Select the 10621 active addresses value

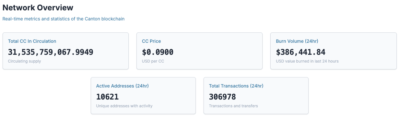(107, 97)
